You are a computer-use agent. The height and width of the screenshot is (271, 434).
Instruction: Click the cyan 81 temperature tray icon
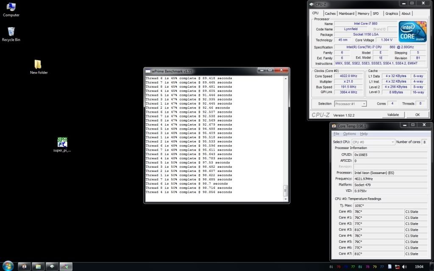click(x=360, y=267)
